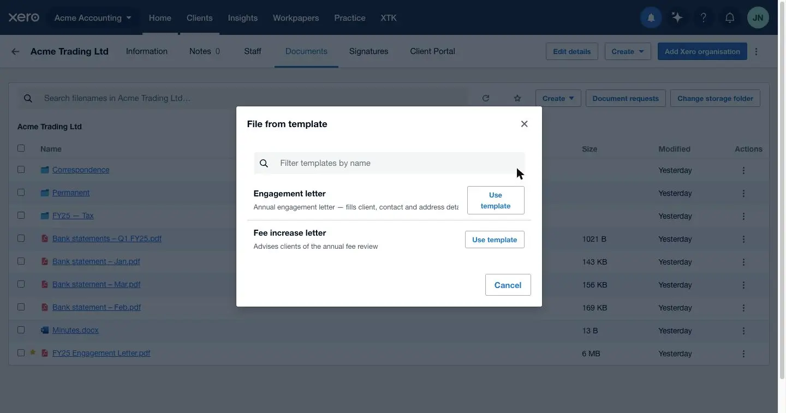This screenshot has width=786, height=413.
Task: Open actions for Bank statements – Q1 FY25.pdf
Action: point(743,239)
